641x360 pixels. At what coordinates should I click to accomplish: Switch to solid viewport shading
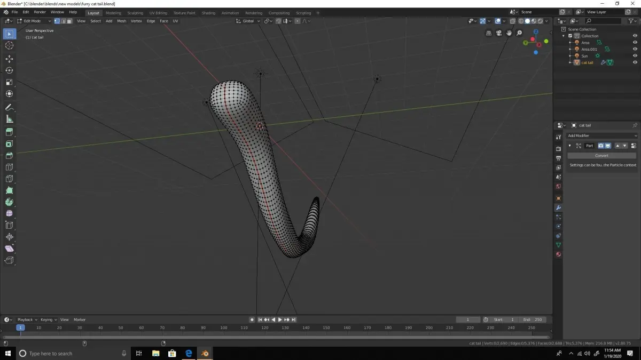(x=527, y=21)
